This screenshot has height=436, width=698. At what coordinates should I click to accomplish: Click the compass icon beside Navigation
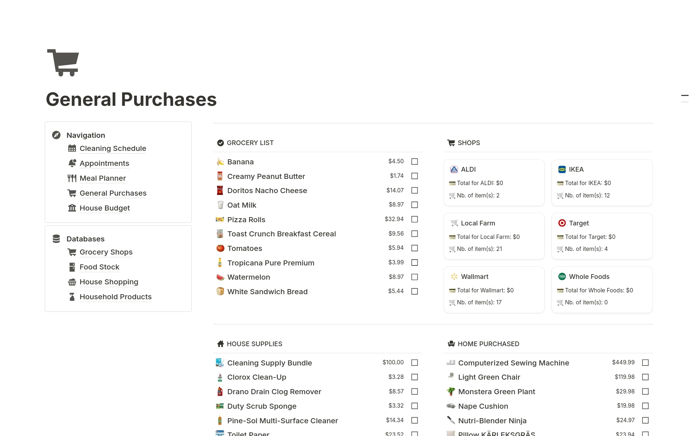point(56,135)
